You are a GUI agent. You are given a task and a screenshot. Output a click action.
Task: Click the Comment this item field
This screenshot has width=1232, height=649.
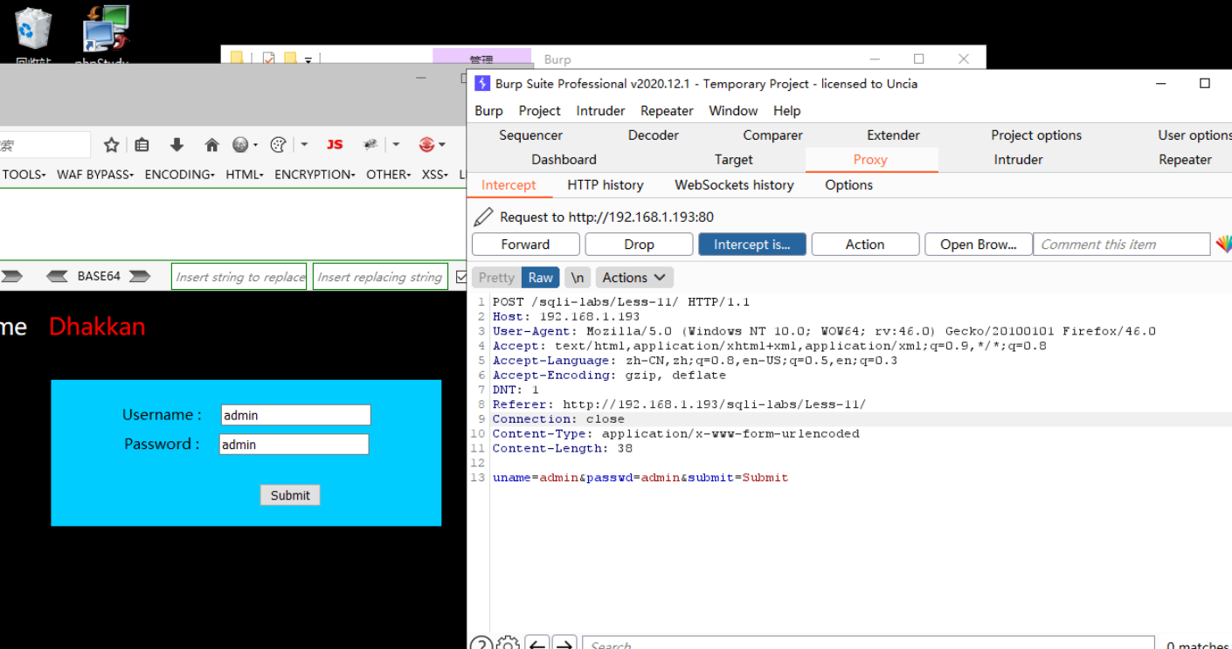point(1122,245)
